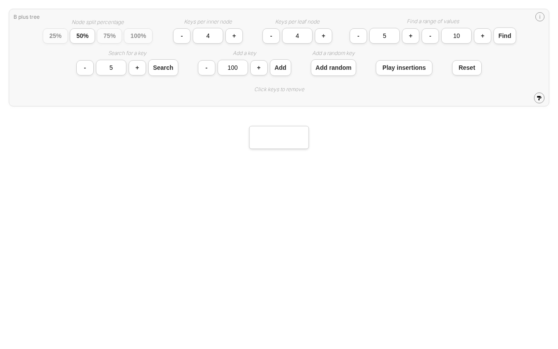Set node split percentage to 25%
558x349 pixels.
(55, 36)
